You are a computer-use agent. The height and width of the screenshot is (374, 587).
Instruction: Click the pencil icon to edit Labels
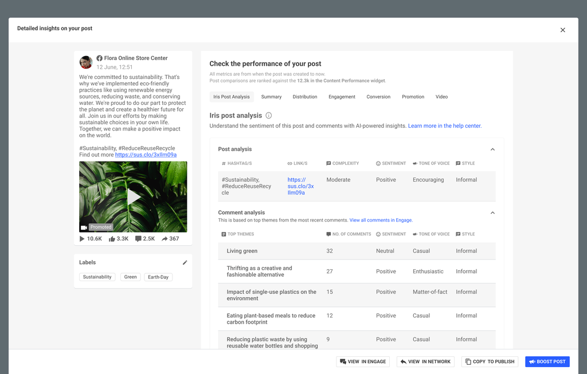pyautogui.click(x=185, y=262)
